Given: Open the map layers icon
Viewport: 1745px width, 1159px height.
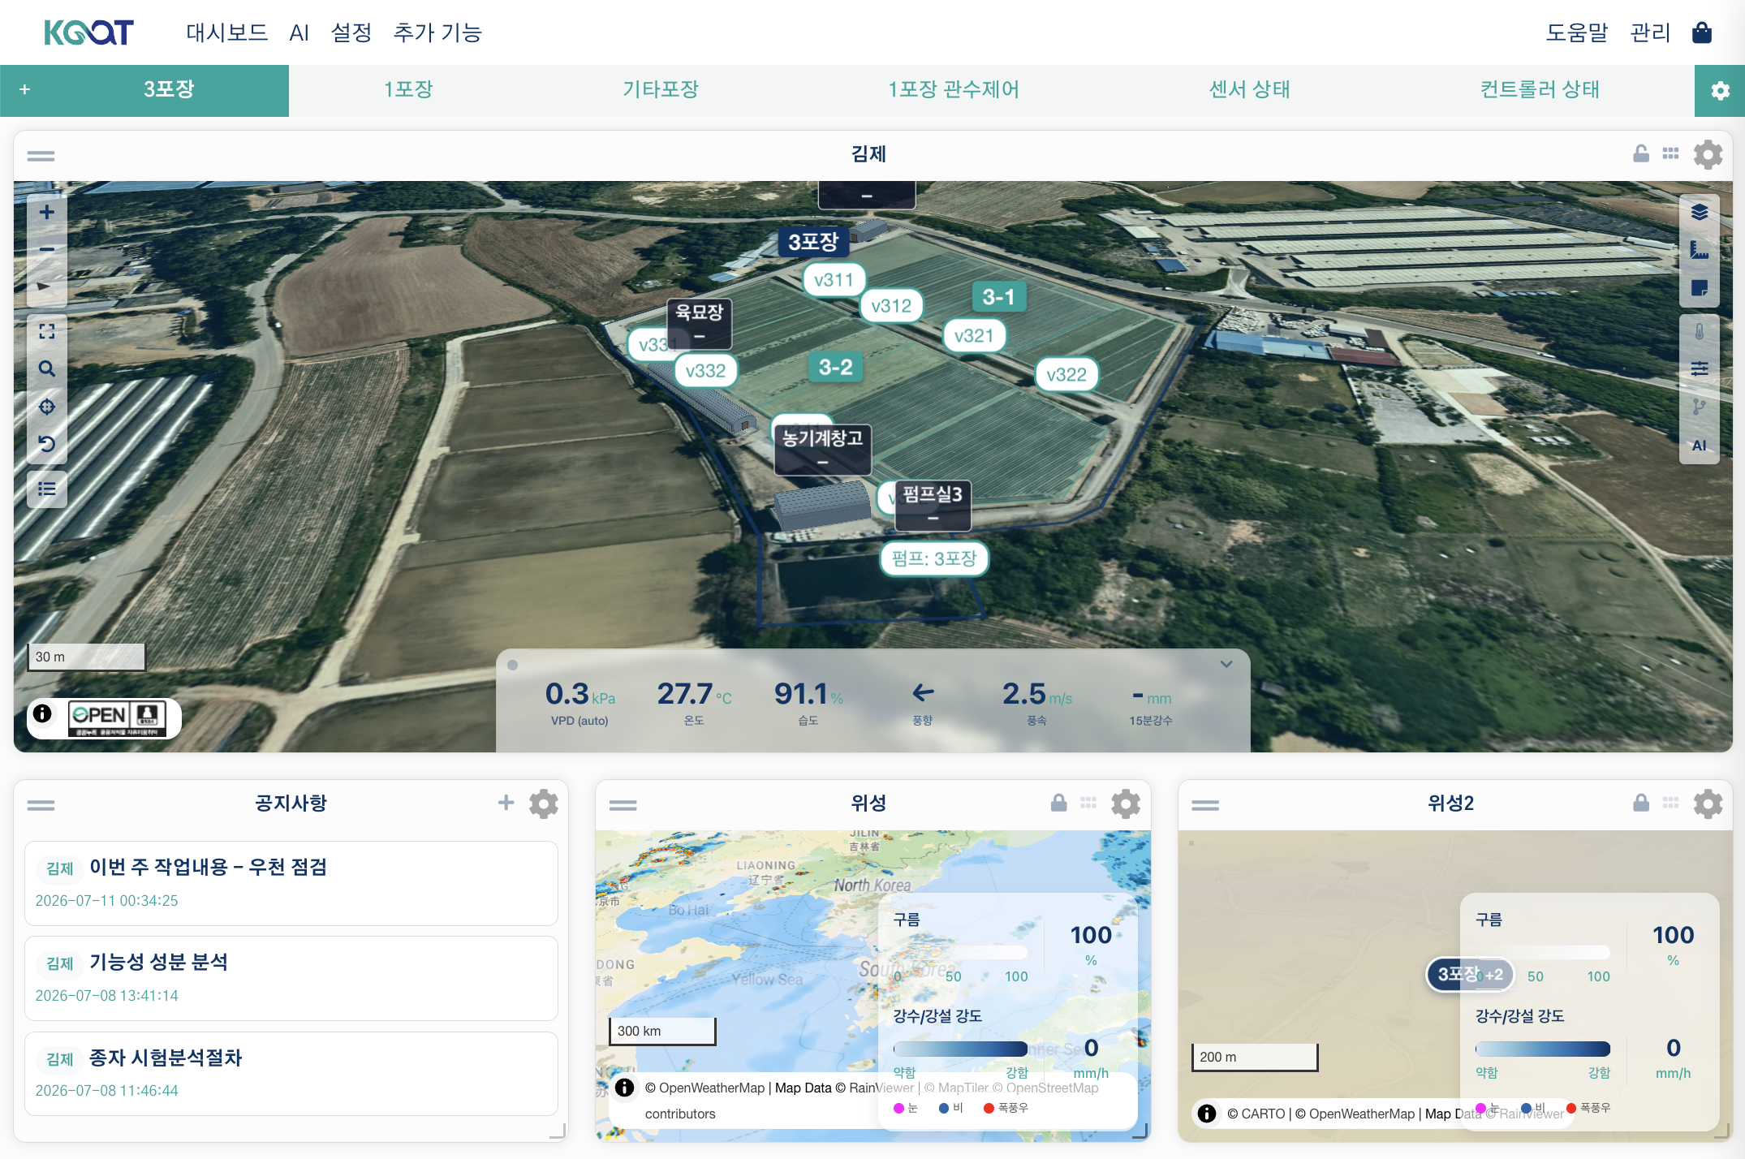Looking at the screenshot, I should [1700, 213].
